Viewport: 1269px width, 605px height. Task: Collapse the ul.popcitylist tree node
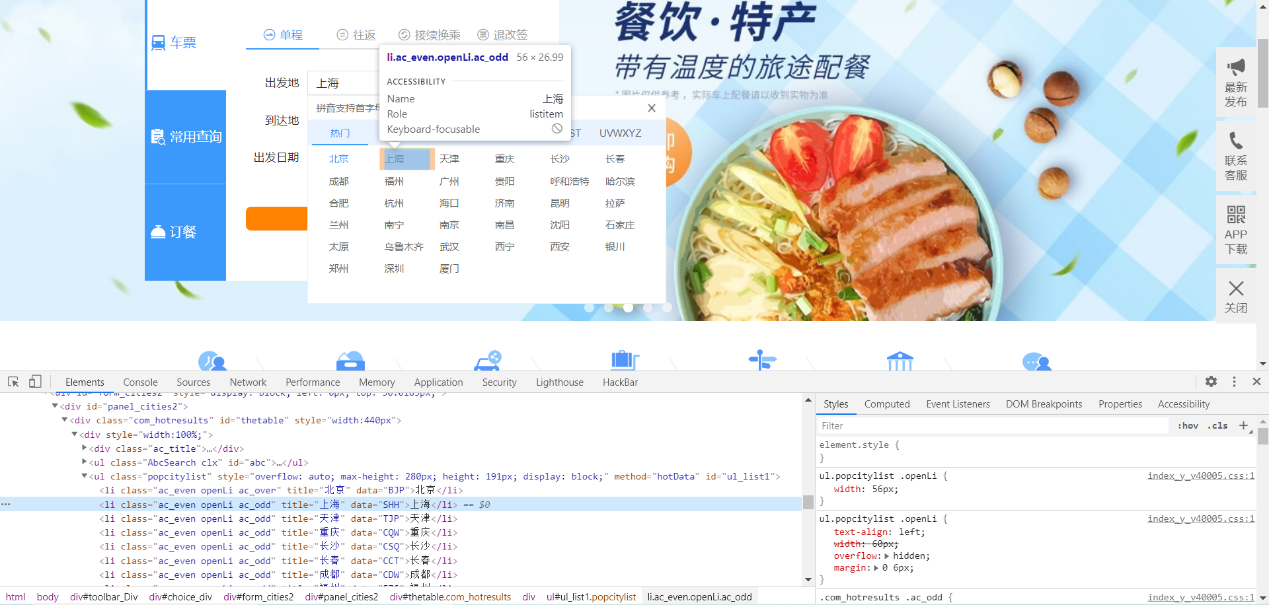click(x=85, y=476)
